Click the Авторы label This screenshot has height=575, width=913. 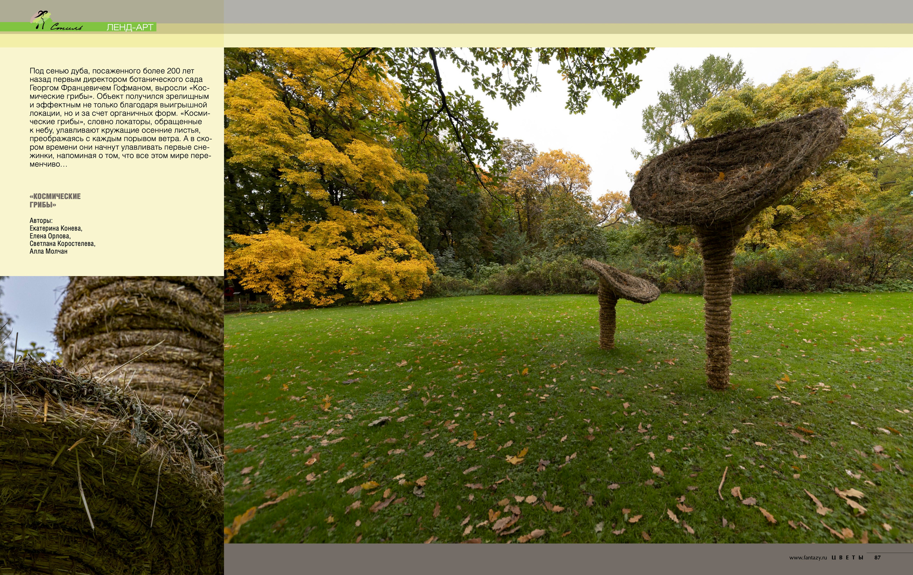coord(41,221)
